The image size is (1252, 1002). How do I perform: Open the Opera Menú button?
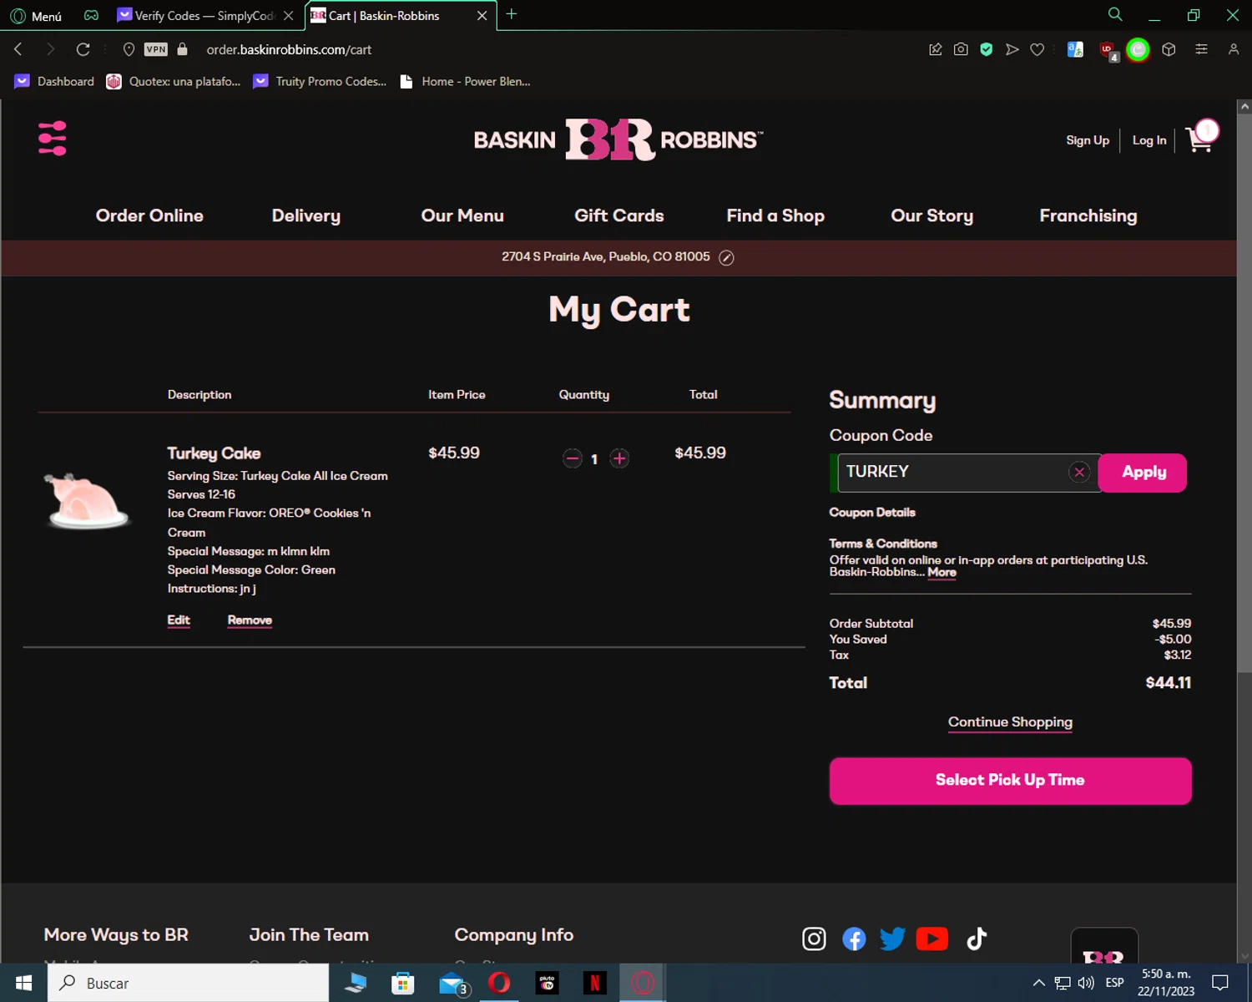tap(37, 16)
